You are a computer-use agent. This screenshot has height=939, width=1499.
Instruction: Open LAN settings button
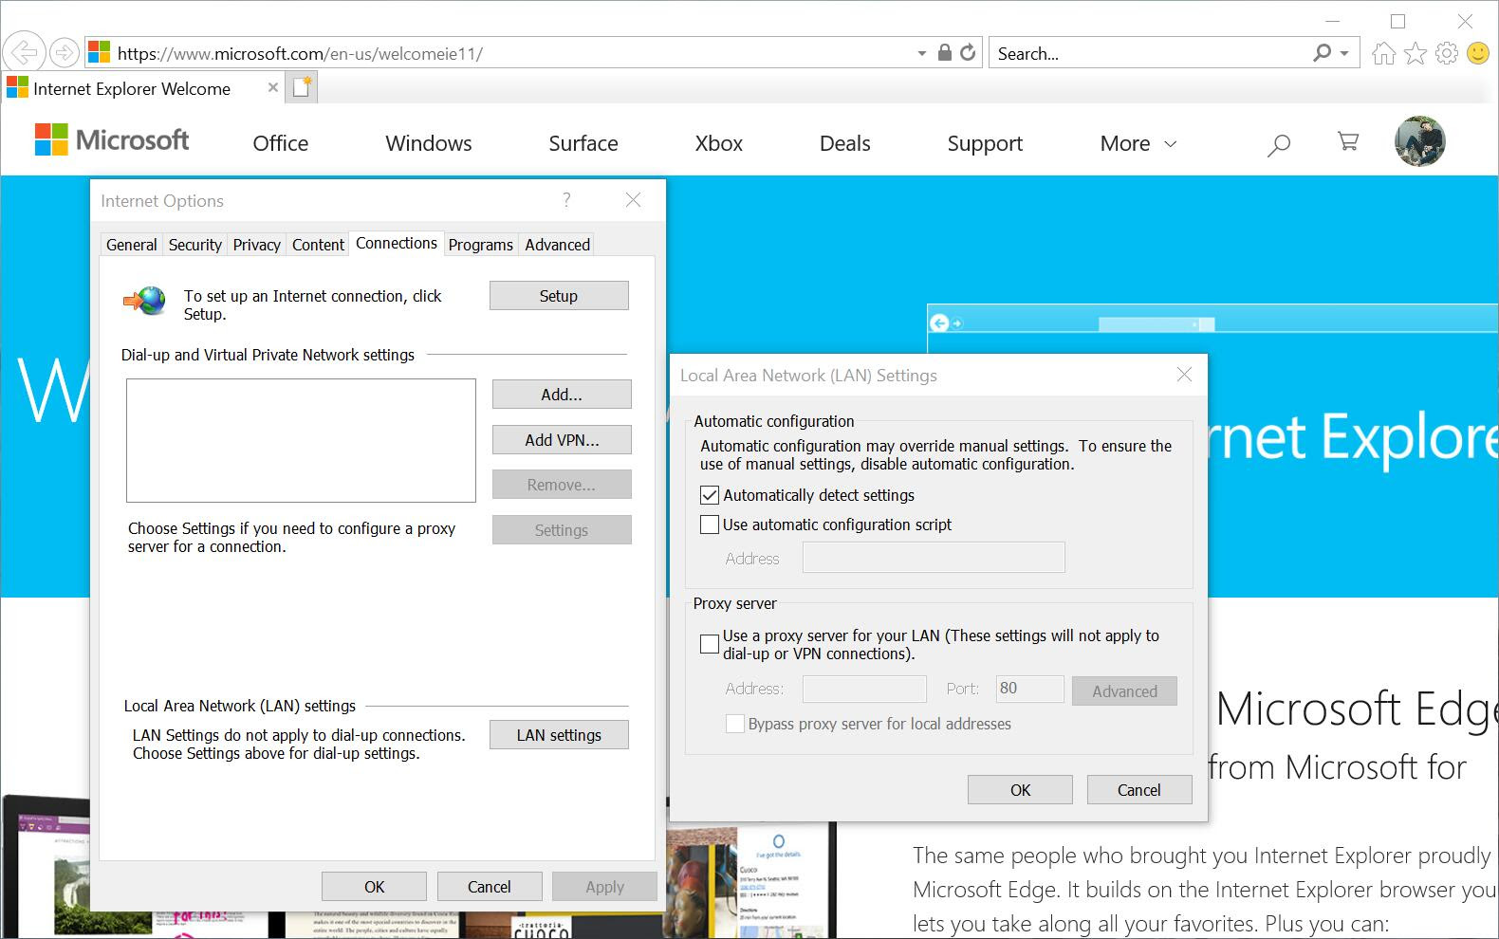coord(559,735)
